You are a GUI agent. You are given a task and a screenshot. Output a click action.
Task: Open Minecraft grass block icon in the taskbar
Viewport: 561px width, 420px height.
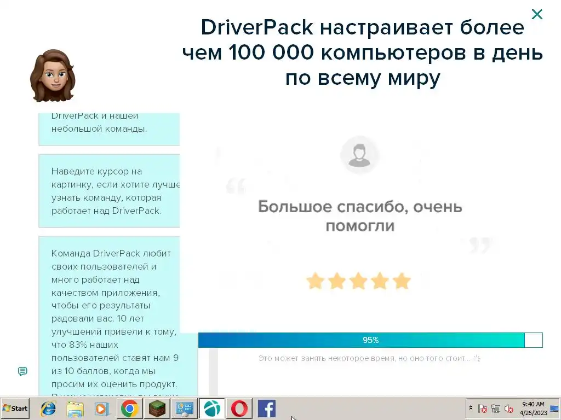click(x=157, y=408)
